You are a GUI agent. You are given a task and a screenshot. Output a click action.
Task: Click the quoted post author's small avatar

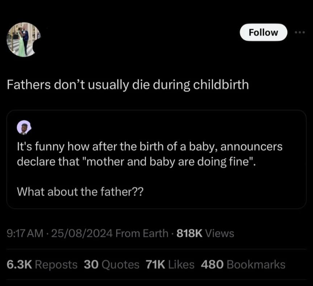[24, 128]
